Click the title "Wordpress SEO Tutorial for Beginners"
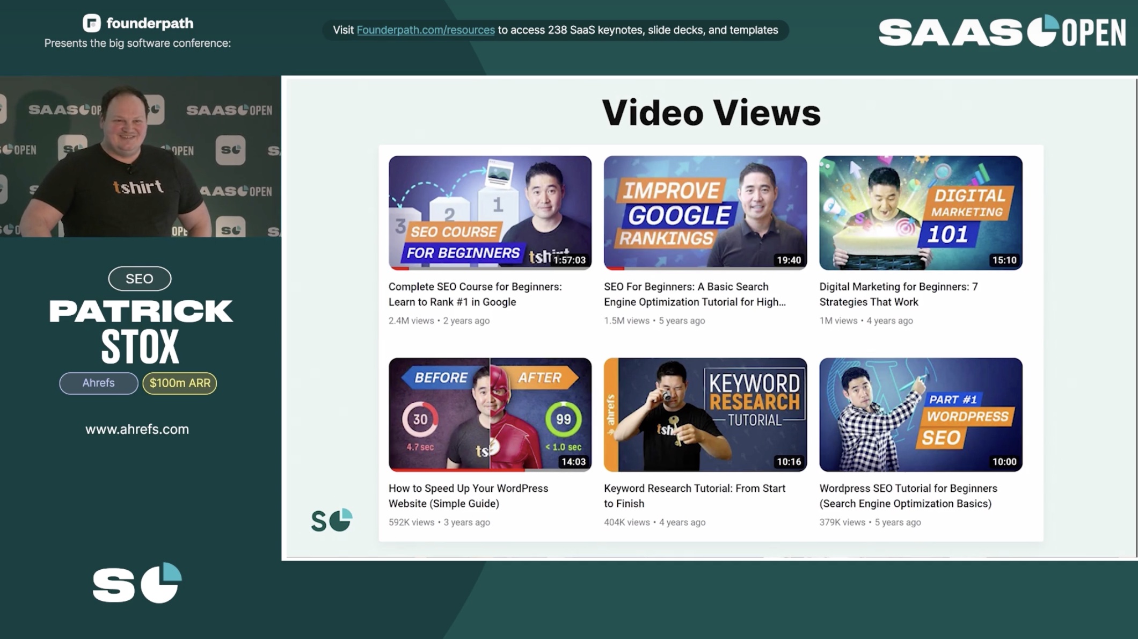The image size is (1138, 639). tap(908, 496)
